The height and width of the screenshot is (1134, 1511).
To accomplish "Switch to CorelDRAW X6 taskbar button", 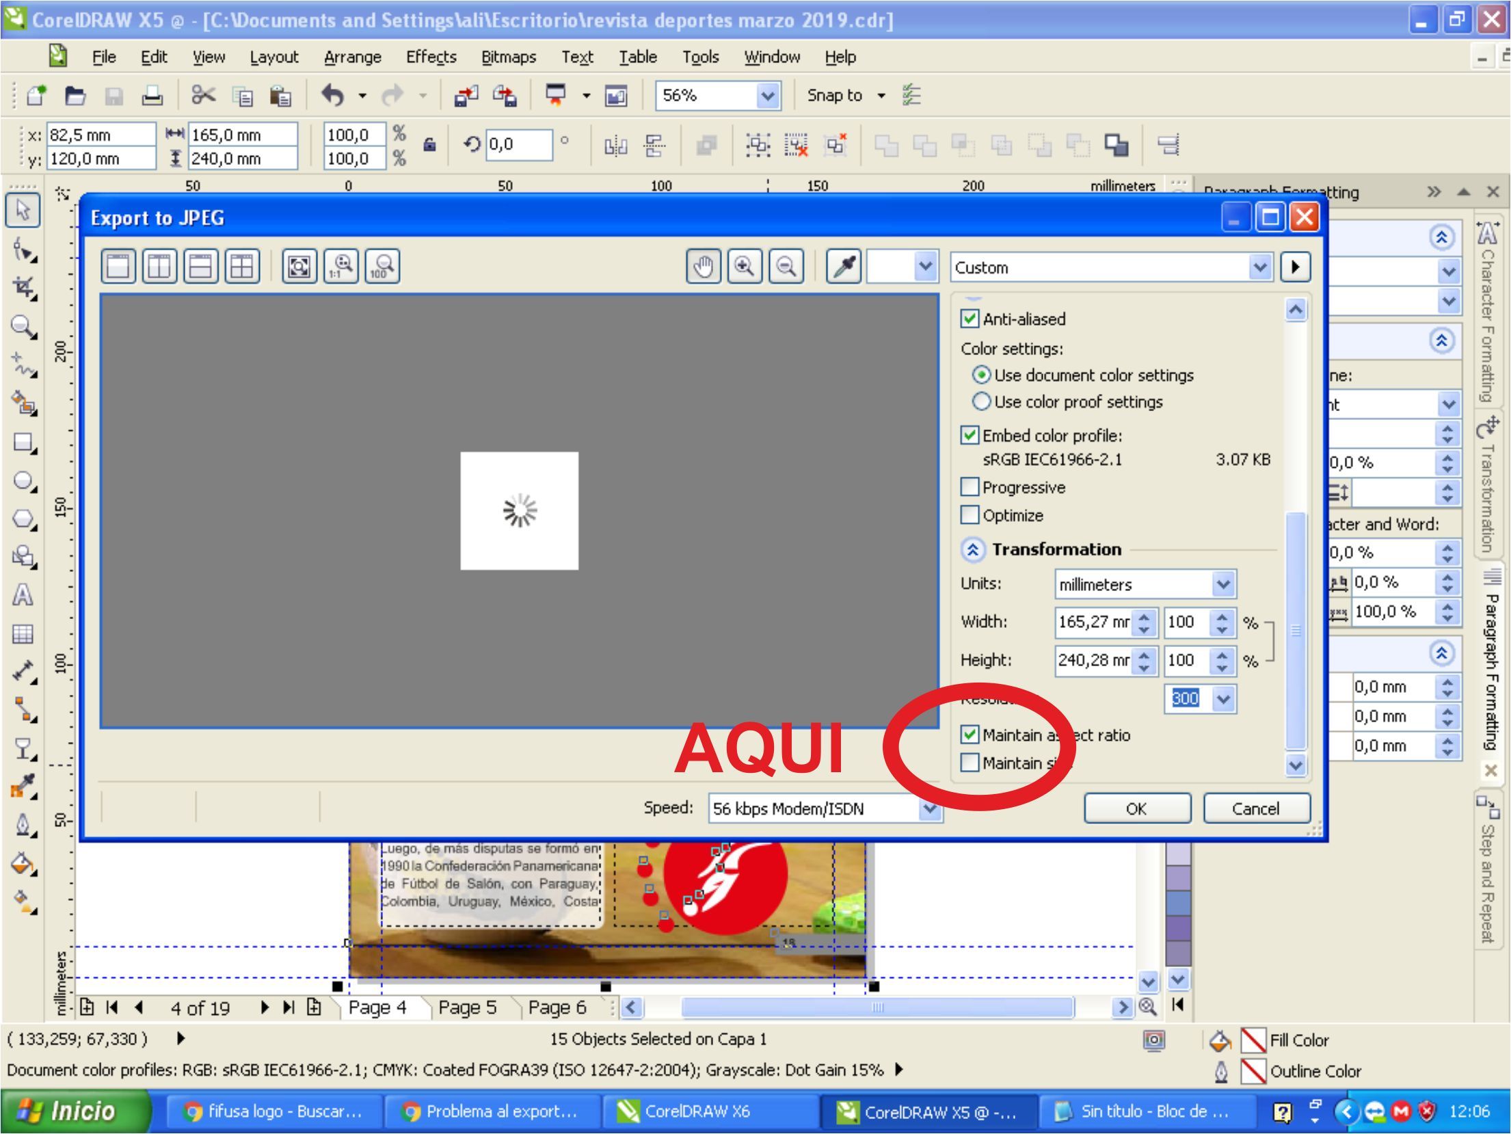I will [x=710, y=1111].
